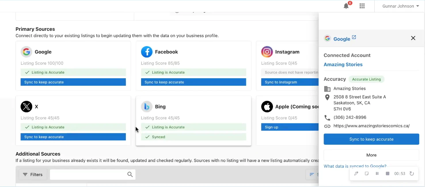This screenshot has width=425, height=187.
Task: Click the X logo icon
Action: [x=26, y=106]
